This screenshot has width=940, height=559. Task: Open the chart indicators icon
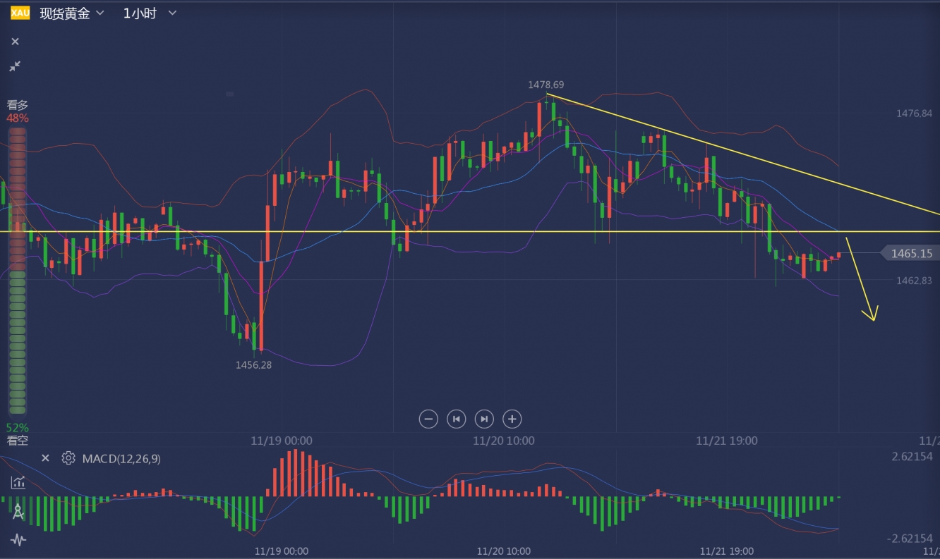click(x=18, y=483)
